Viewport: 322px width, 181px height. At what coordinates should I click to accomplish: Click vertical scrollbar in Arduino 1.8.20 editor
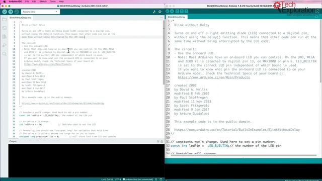coord(320,51)
